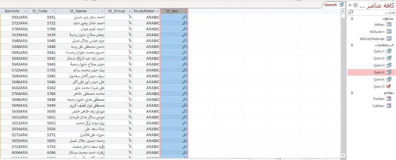The height and width of the screenshot is (160, 396).
Task: Collapse the نماذج forms group
Action: (x=352, y=93)
